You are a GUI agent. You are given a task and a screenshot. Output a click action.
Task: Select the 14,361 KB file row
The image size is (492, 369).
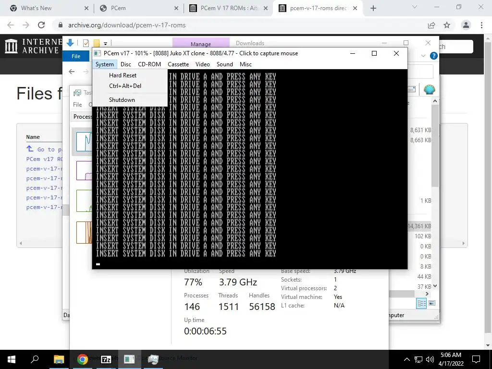click(x=420, y=226)
